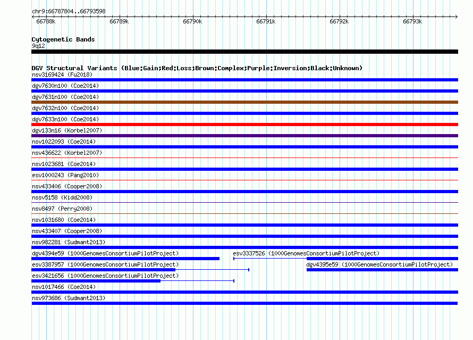Click the nsv3169424 (Fu2018) variant label
The height and width of the screenshot is (340, 473).
coord(62,74)
